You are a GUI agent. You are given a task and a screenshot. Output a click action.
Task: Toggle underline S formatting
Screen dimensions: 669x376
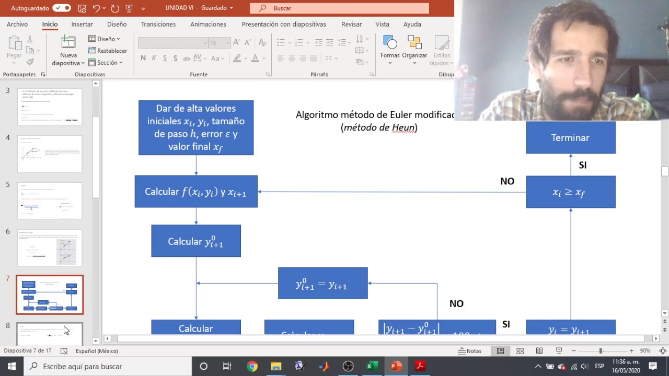[165, 58]
